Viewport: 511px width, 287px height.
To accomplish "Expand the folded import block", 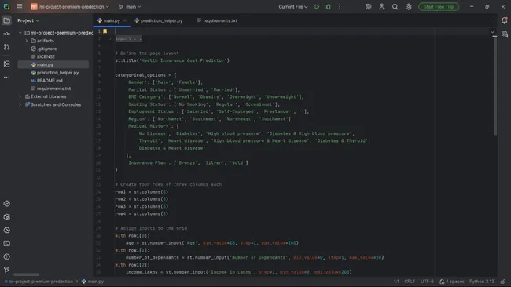I will click(110, 38).
